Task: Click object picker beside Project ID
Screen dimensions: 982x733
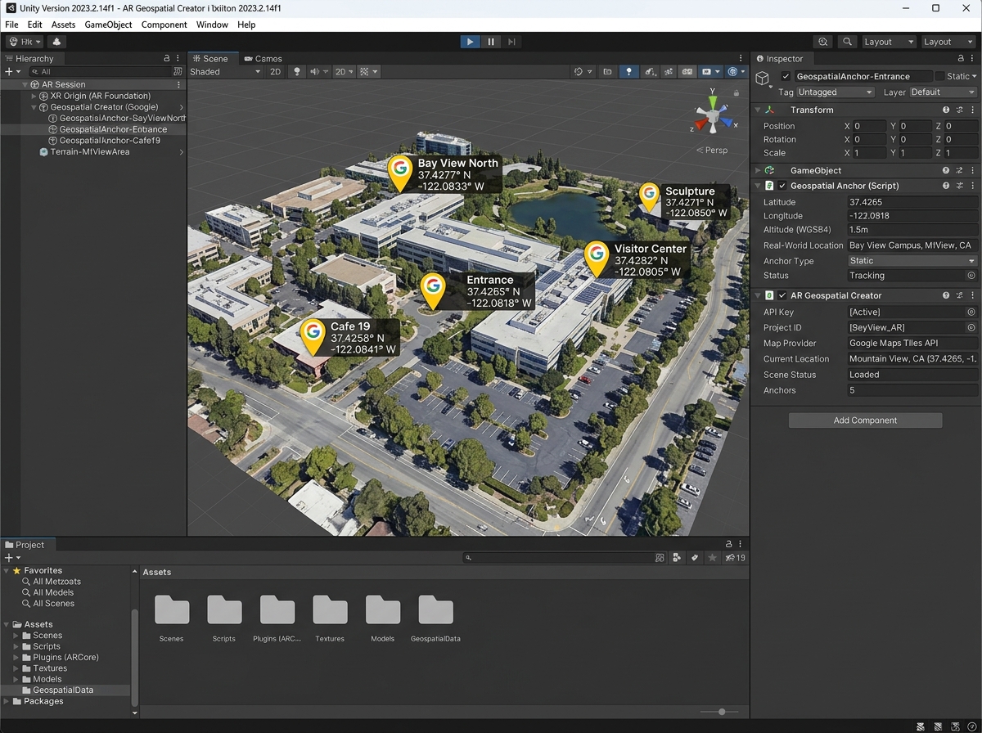Action: (x=971, y=327)
